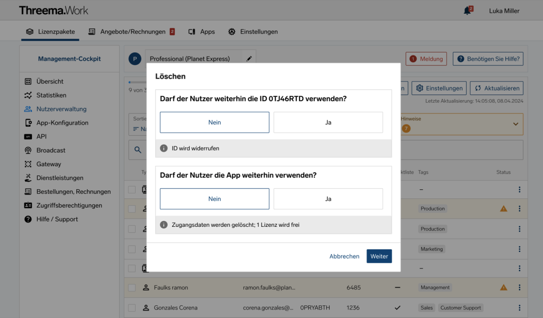
Task: Open the Angebote/Rechnungen tab
Action: 132,32
